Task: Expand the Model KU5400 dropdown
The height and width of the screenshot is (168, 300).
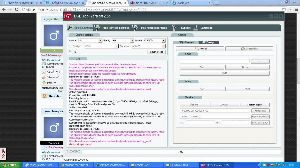Action: [163, 41]
